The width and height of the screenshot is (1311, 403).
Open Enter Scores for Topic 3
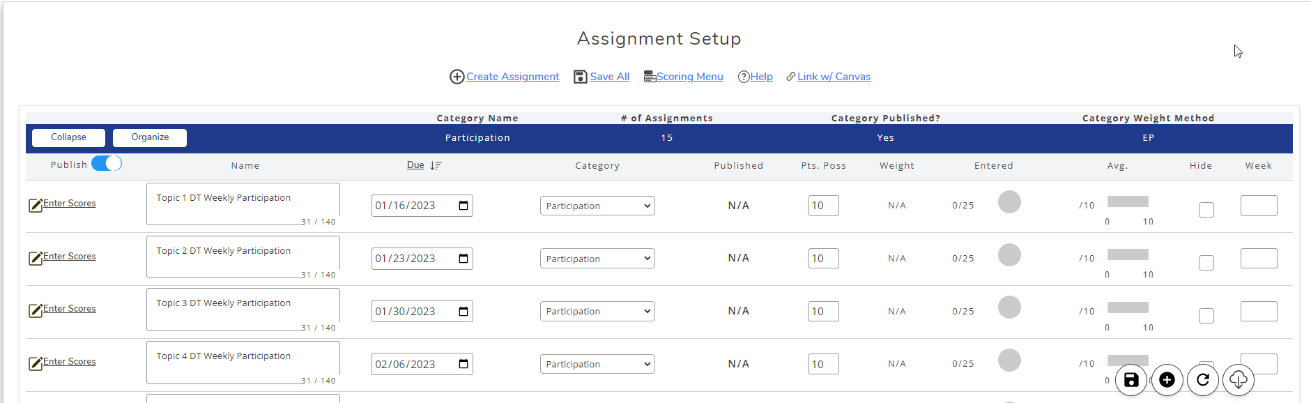[x=70, y=309]
